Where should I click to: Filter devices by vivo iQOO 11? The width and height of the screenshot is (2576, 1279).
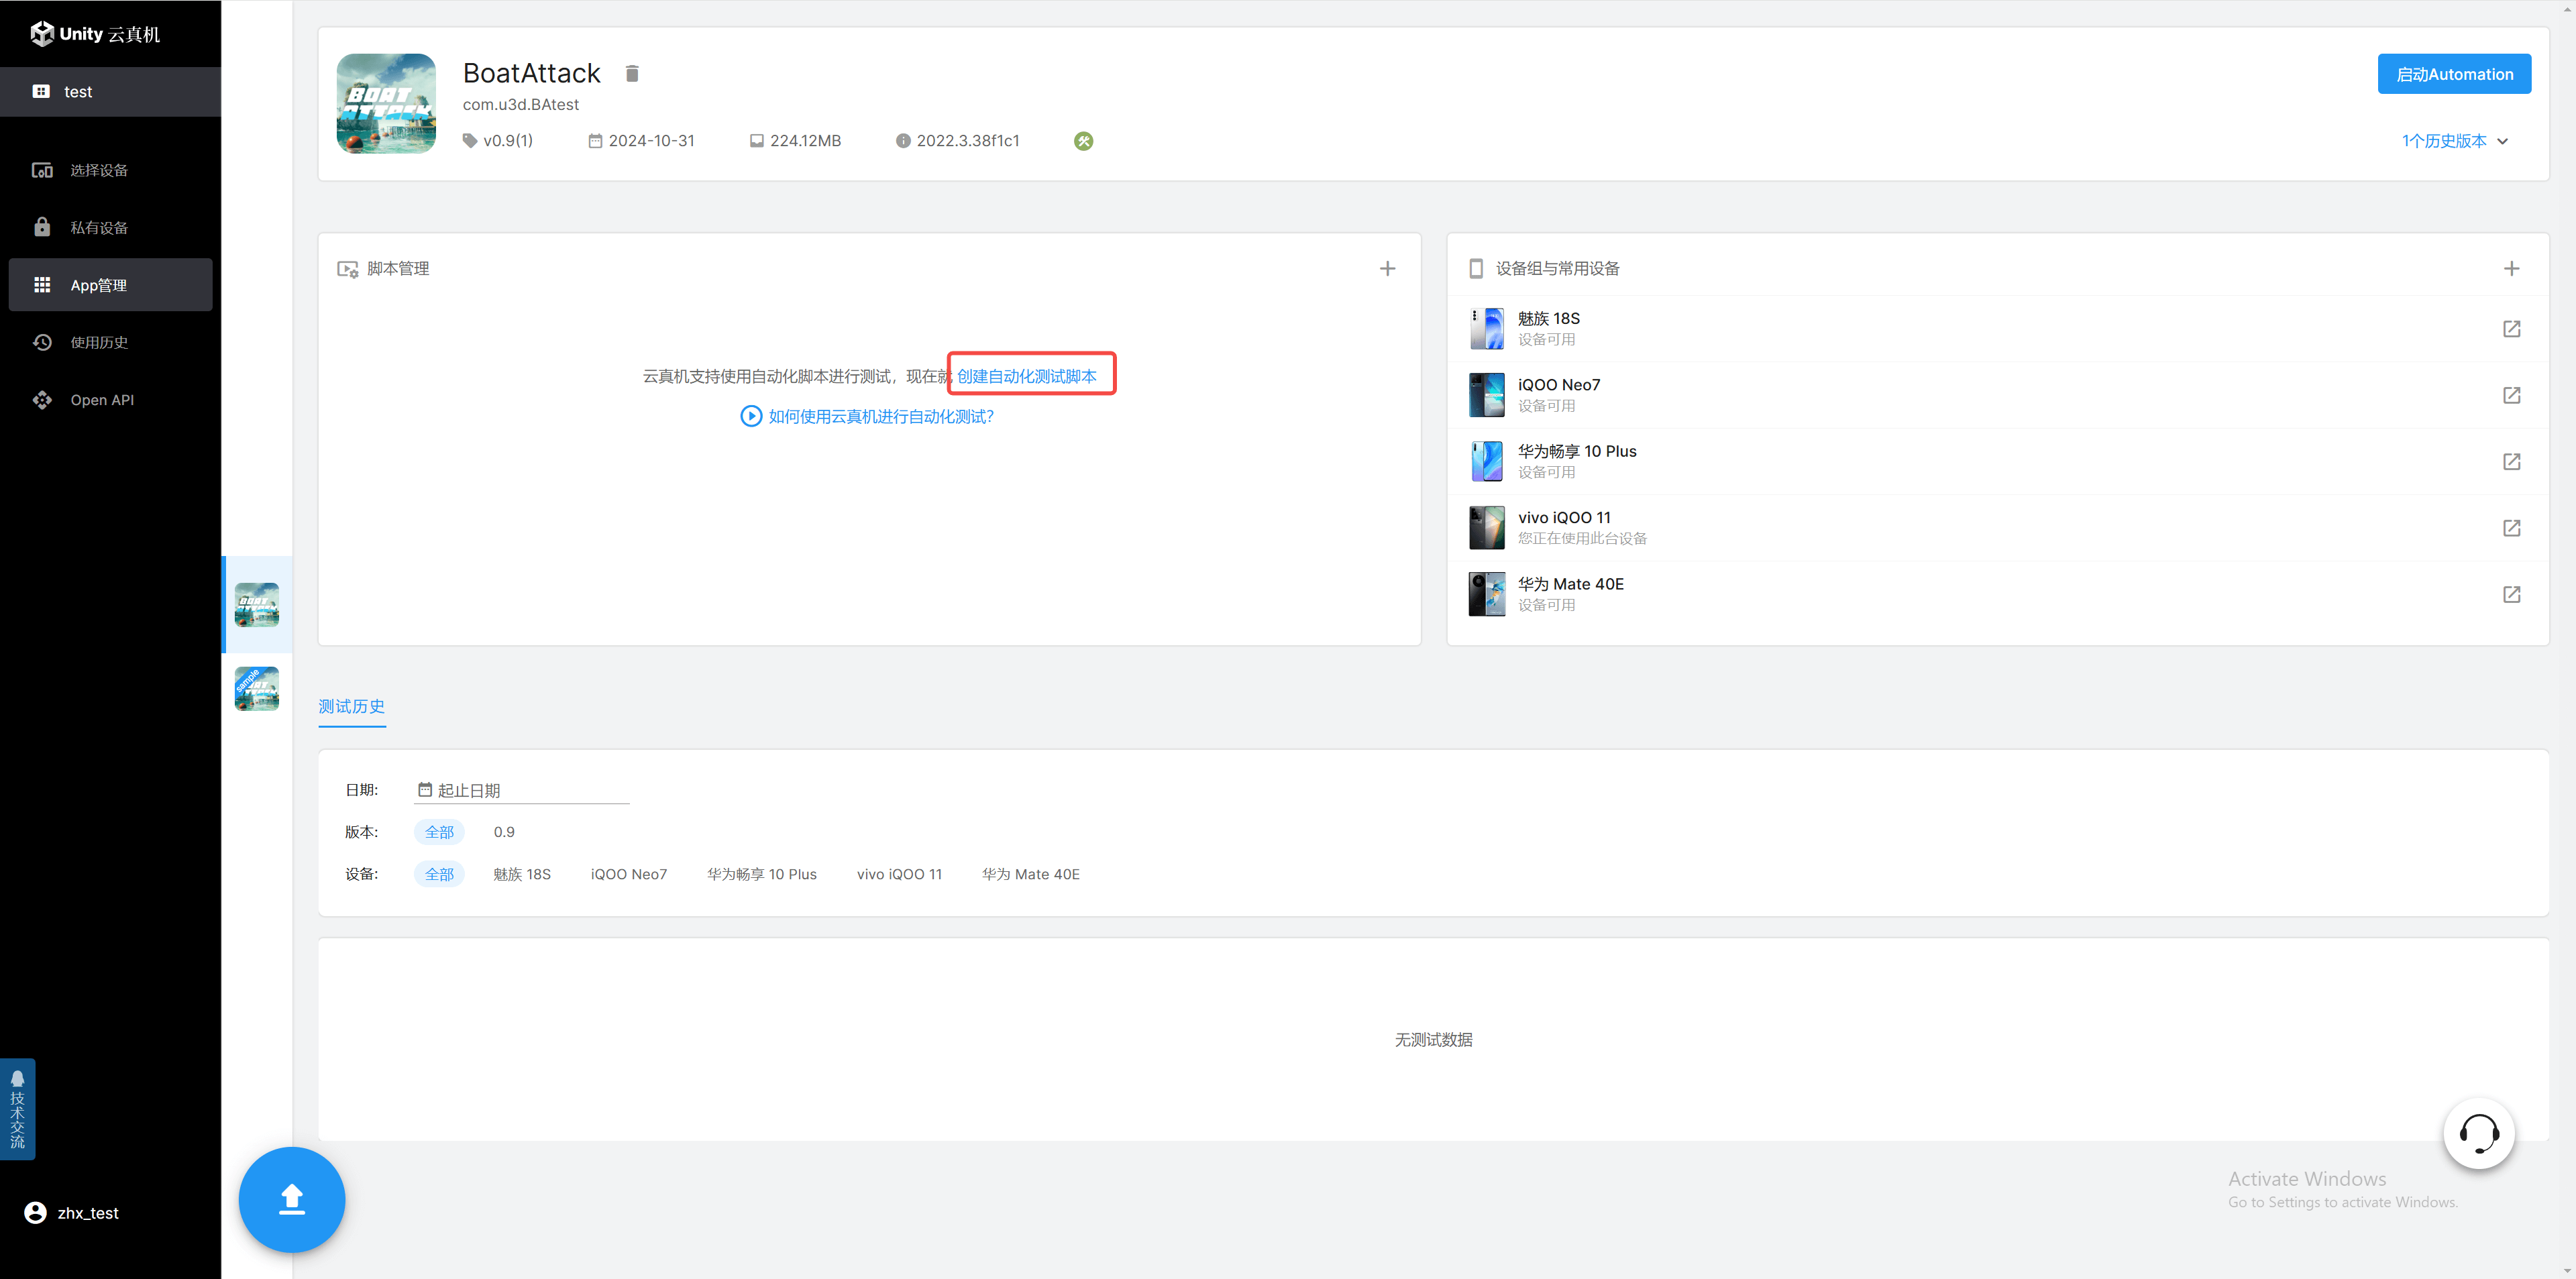click(899, 874)
